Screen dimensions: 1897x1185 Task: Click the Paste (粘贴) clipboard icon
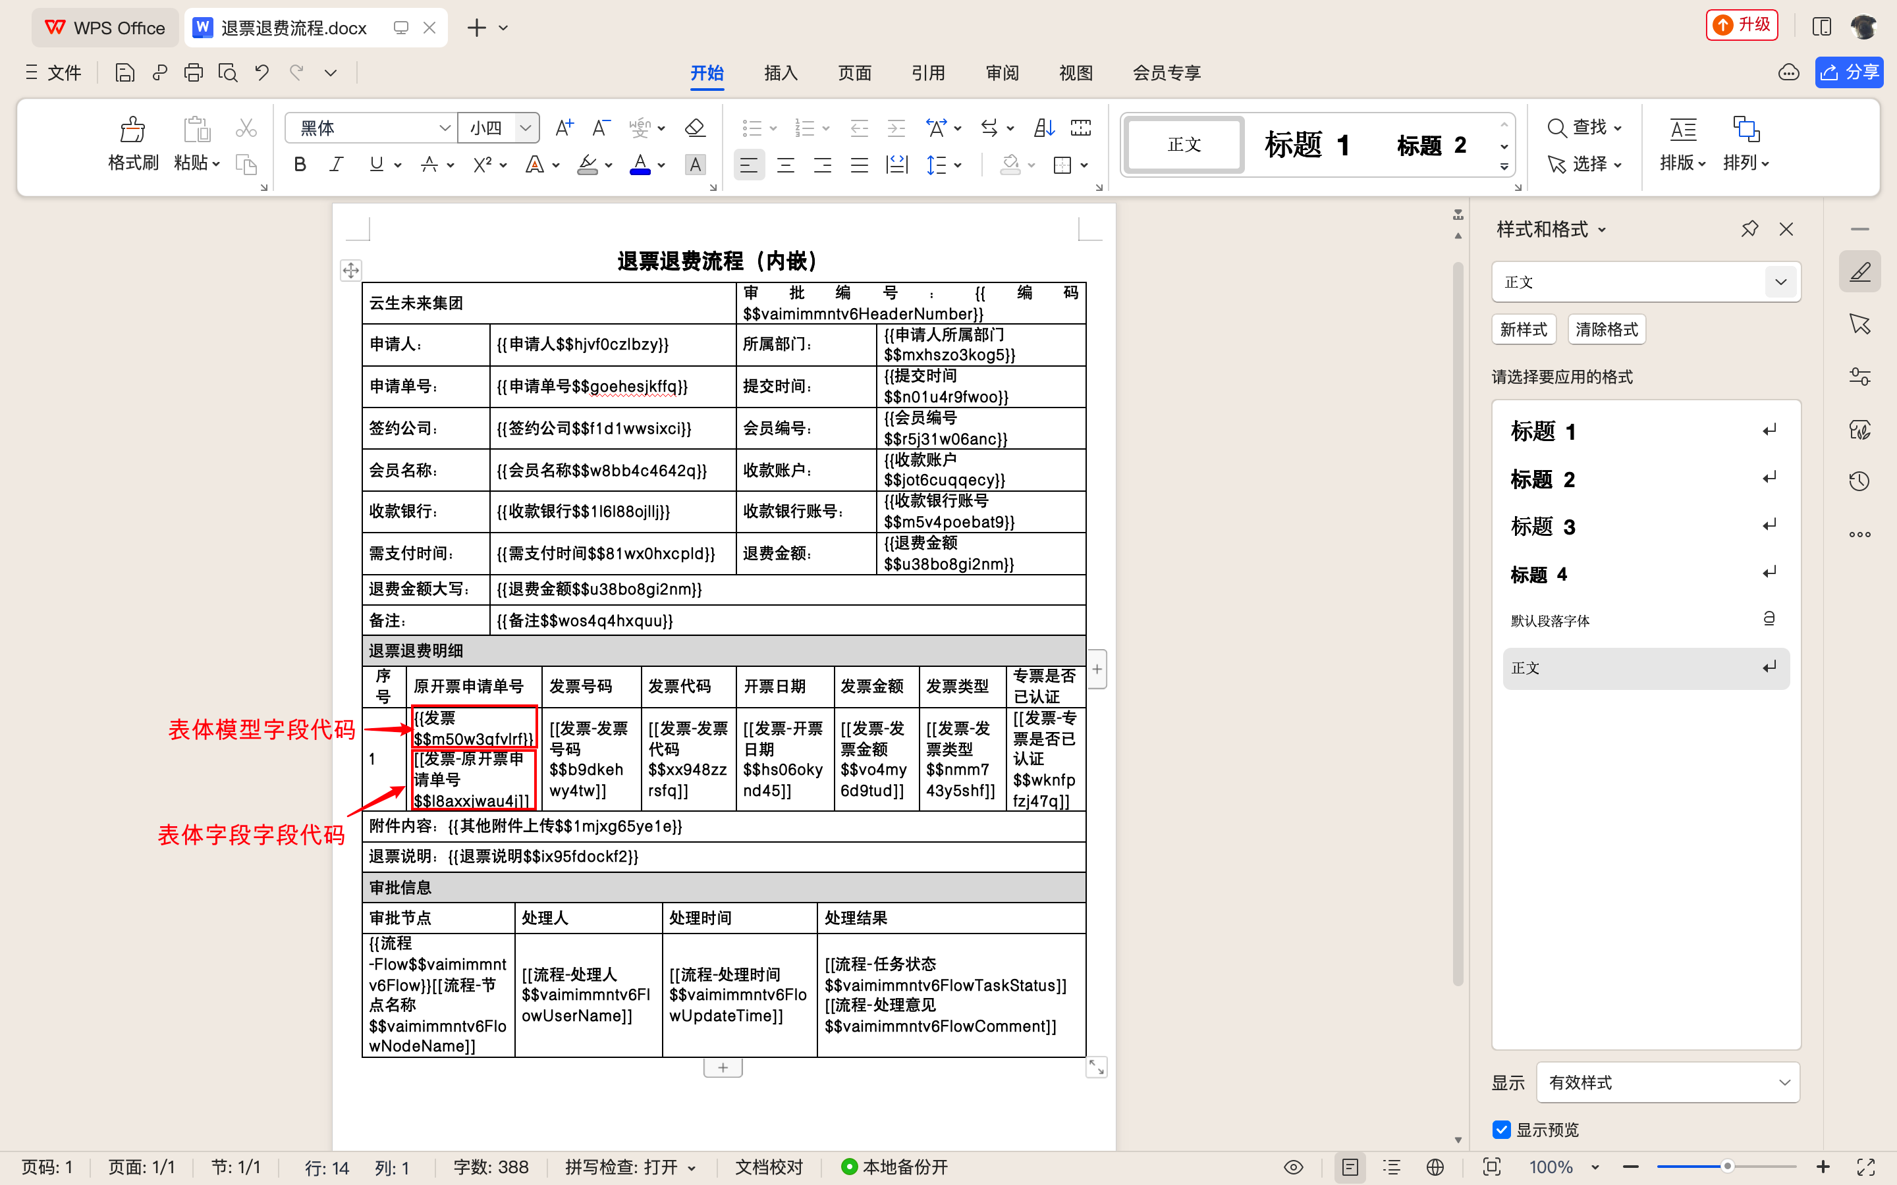196,129
